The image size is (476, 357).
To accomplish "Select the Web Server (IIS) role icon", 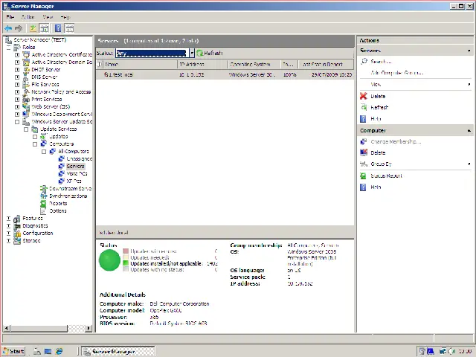I will point(26,107).
